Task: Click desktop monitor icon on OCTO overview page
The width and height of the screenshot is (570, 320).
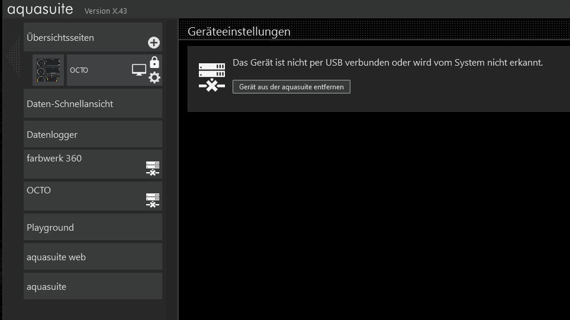Action: 139,70
